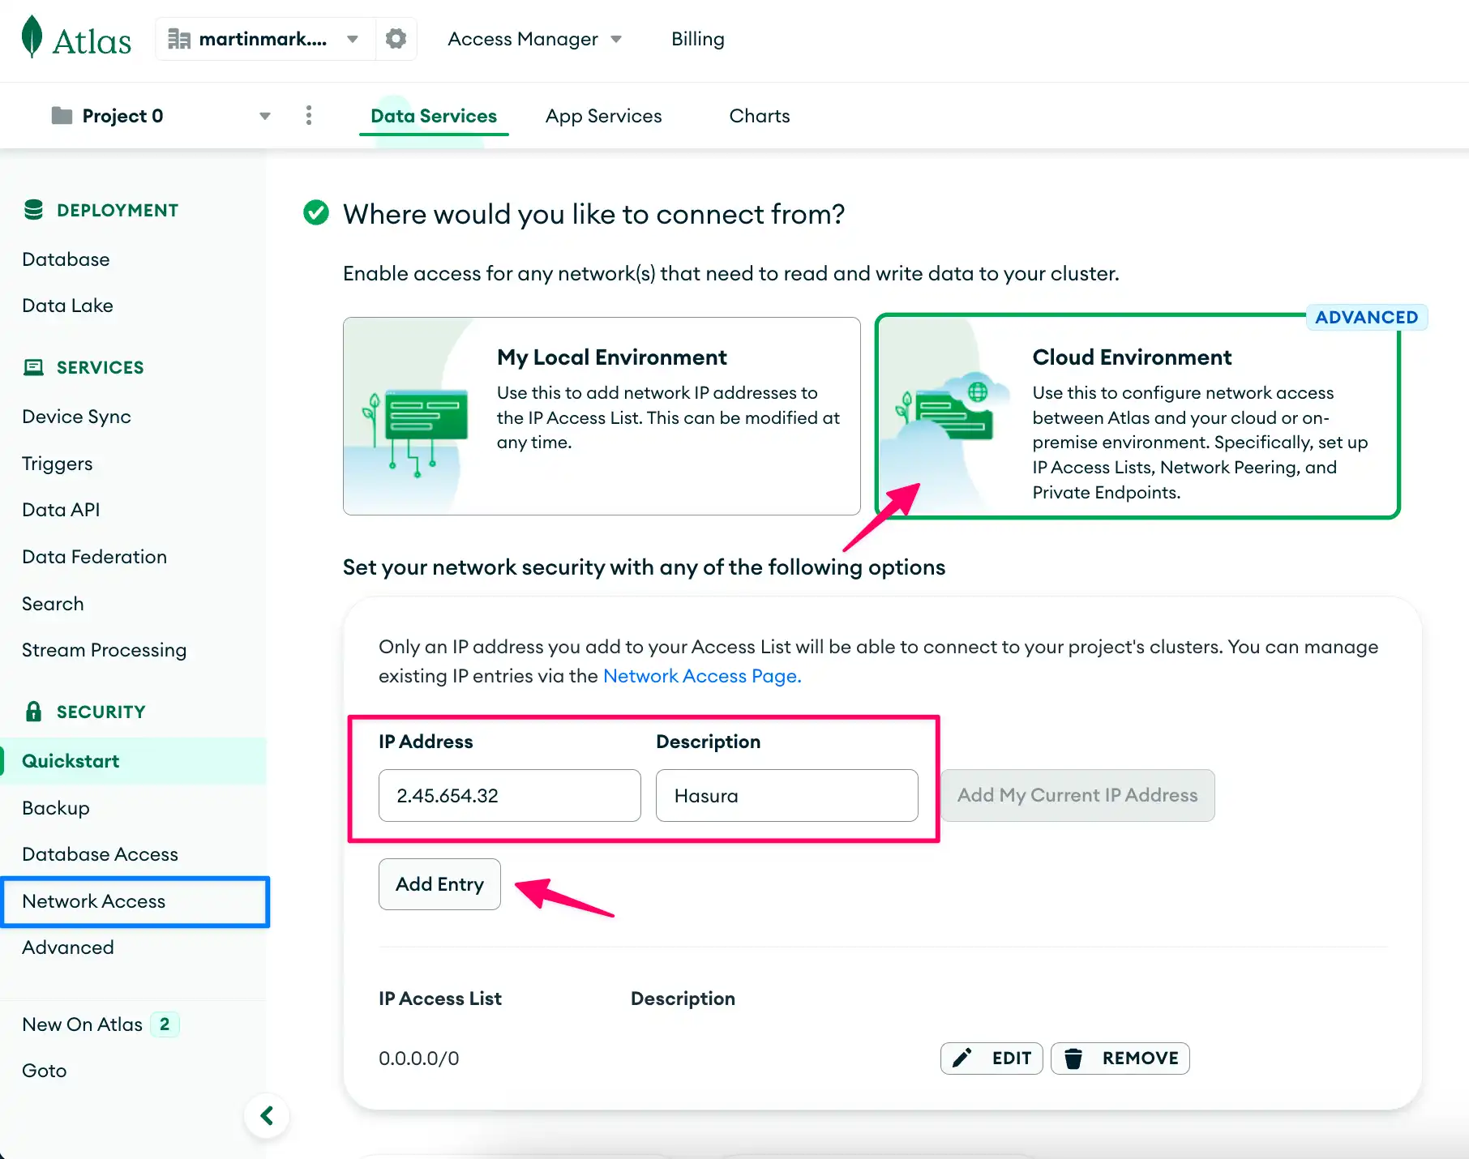Image resolution: width=1469 pixels, height=1159 pixels.
Task: Click the Add Entry button
Action: coord(439,884)
